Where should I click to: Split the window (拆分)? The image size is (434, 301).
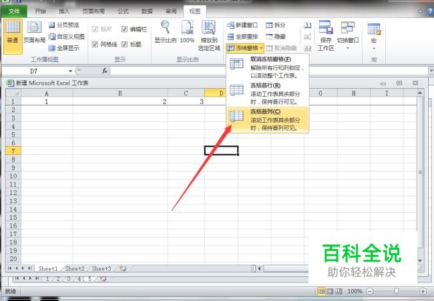coord(275,25)
